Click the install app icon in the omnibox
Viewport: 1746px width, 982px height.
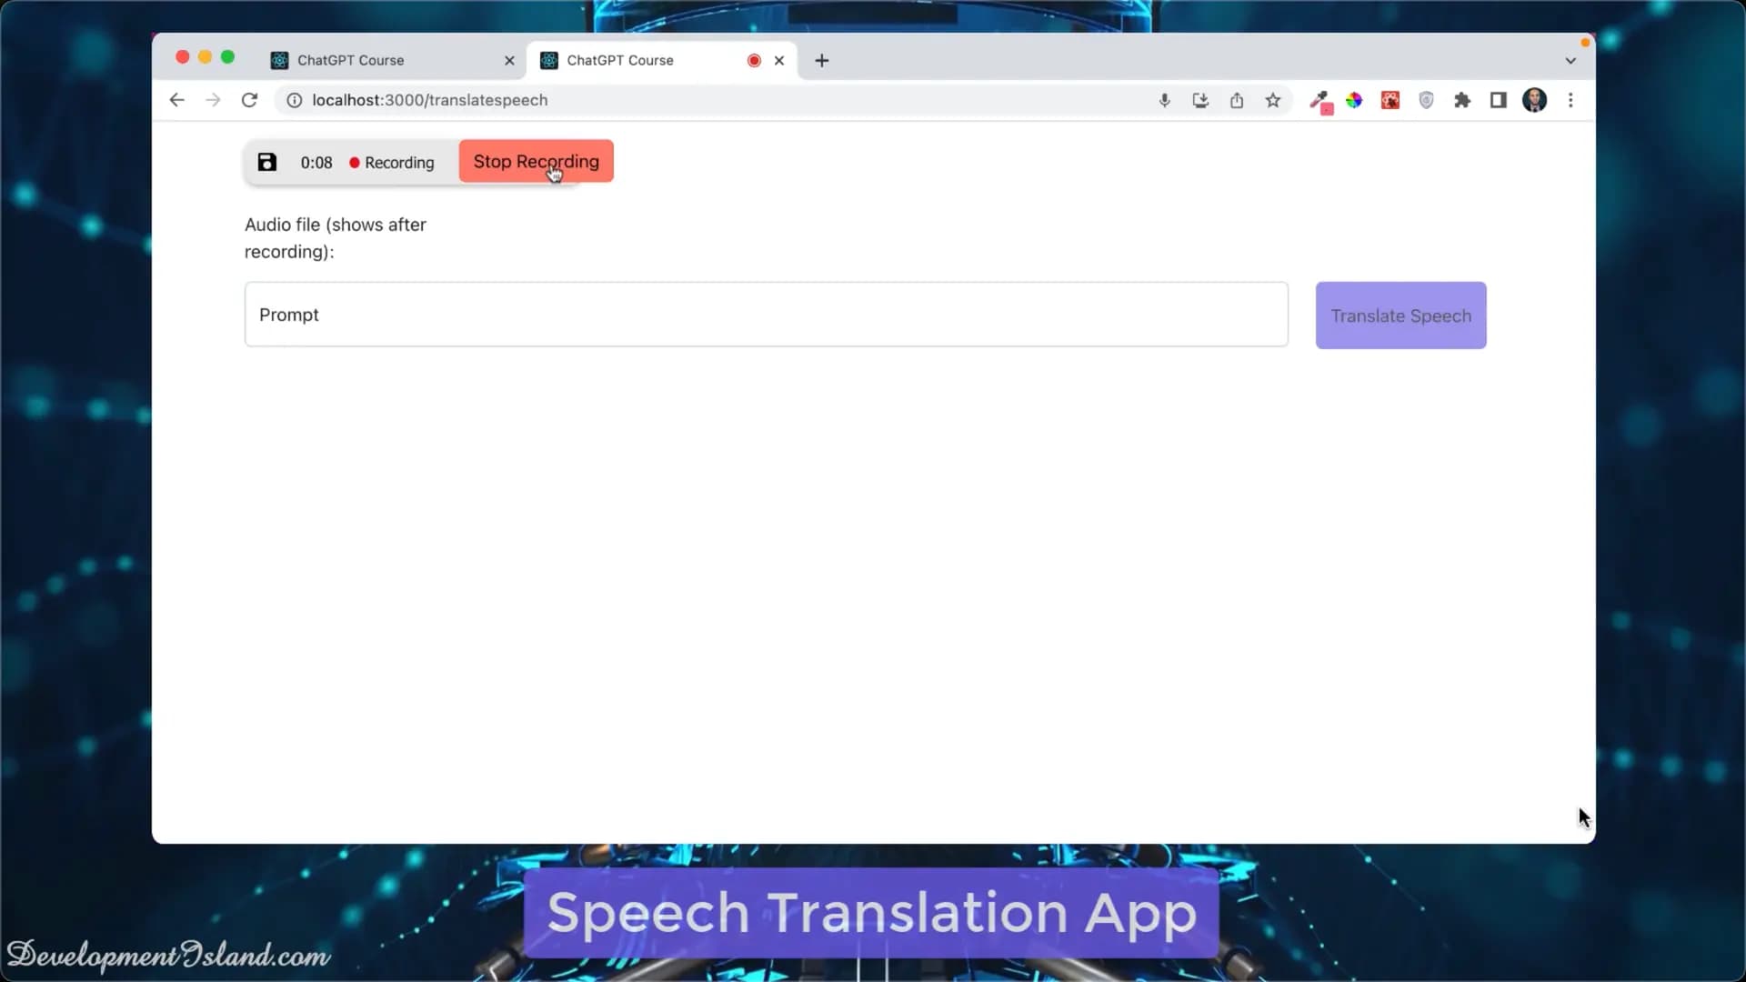coord(1200,100)
